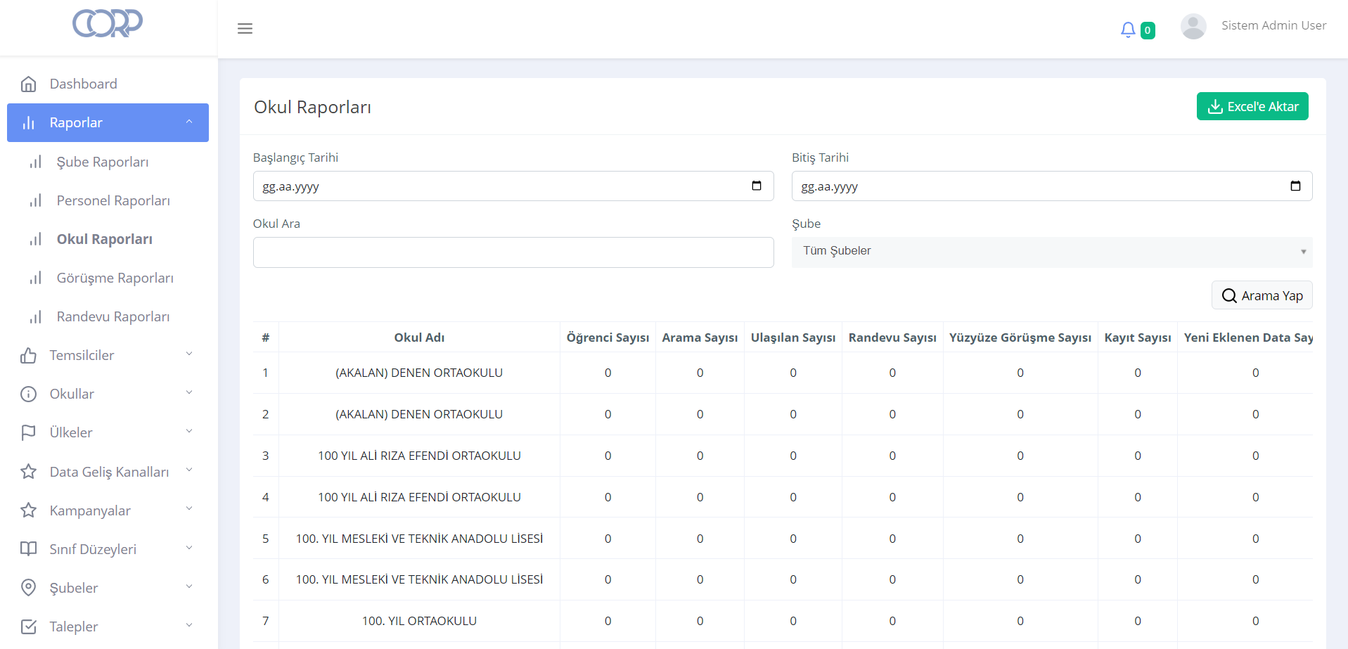Image resolution: width=1348 pixels, height=649 pixels.
Task: Click the Talepler checkbox icon in sidebar
Action: click(x=29, y=626)
